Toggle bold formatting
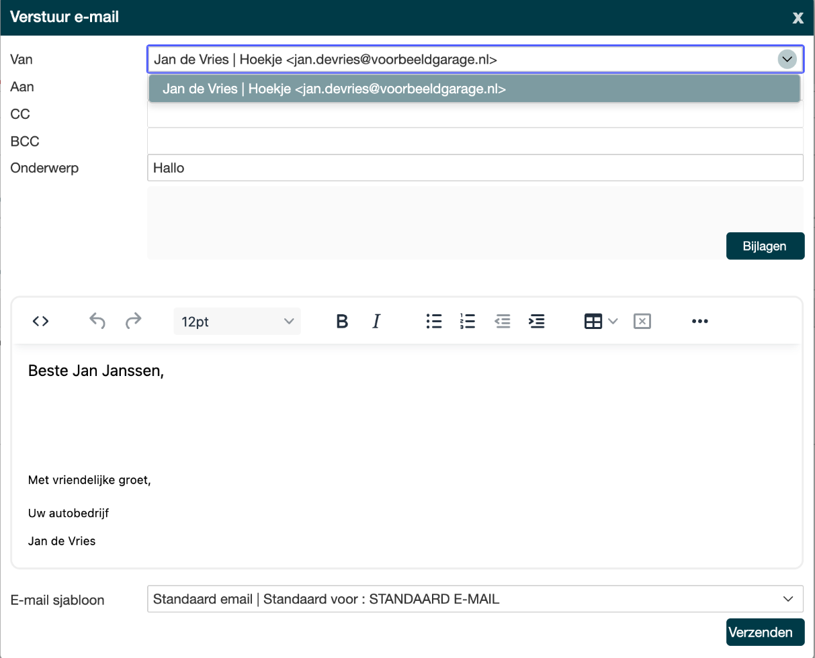The width and height of the screenshot is (815, 658). point(342,322)
